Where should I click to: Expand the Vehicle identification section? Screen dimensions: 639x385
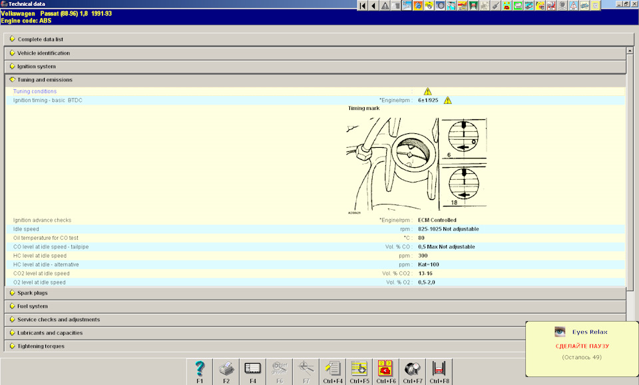click(x=316, y=53)
